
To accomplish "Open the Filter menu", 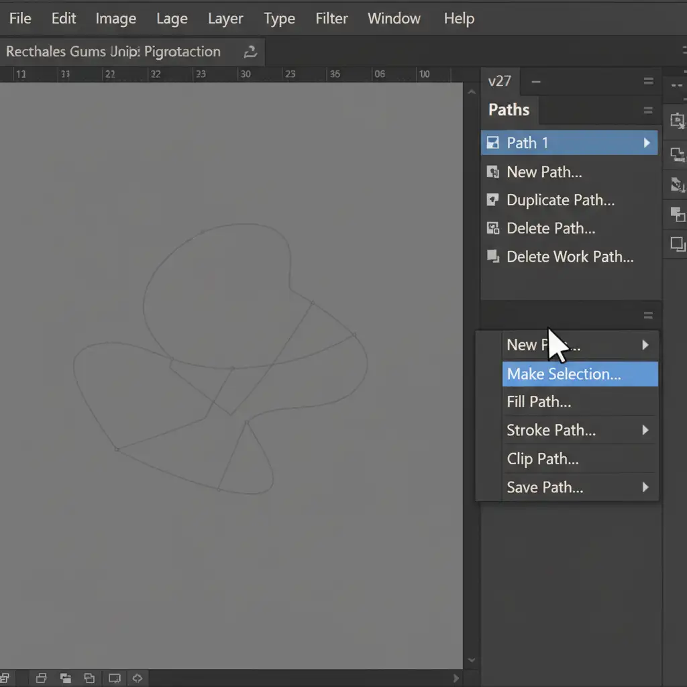I will [x=331, y=19].
